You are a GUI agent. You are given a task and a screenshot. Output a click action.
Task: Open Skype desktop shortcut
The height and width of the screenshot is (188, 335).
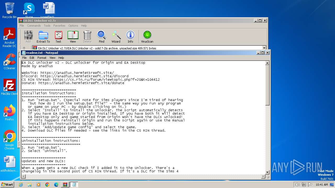[x=29, y=10]
